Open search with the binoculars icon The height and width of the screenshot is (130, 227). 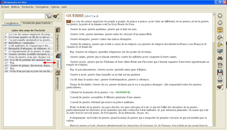click(220, 58)
